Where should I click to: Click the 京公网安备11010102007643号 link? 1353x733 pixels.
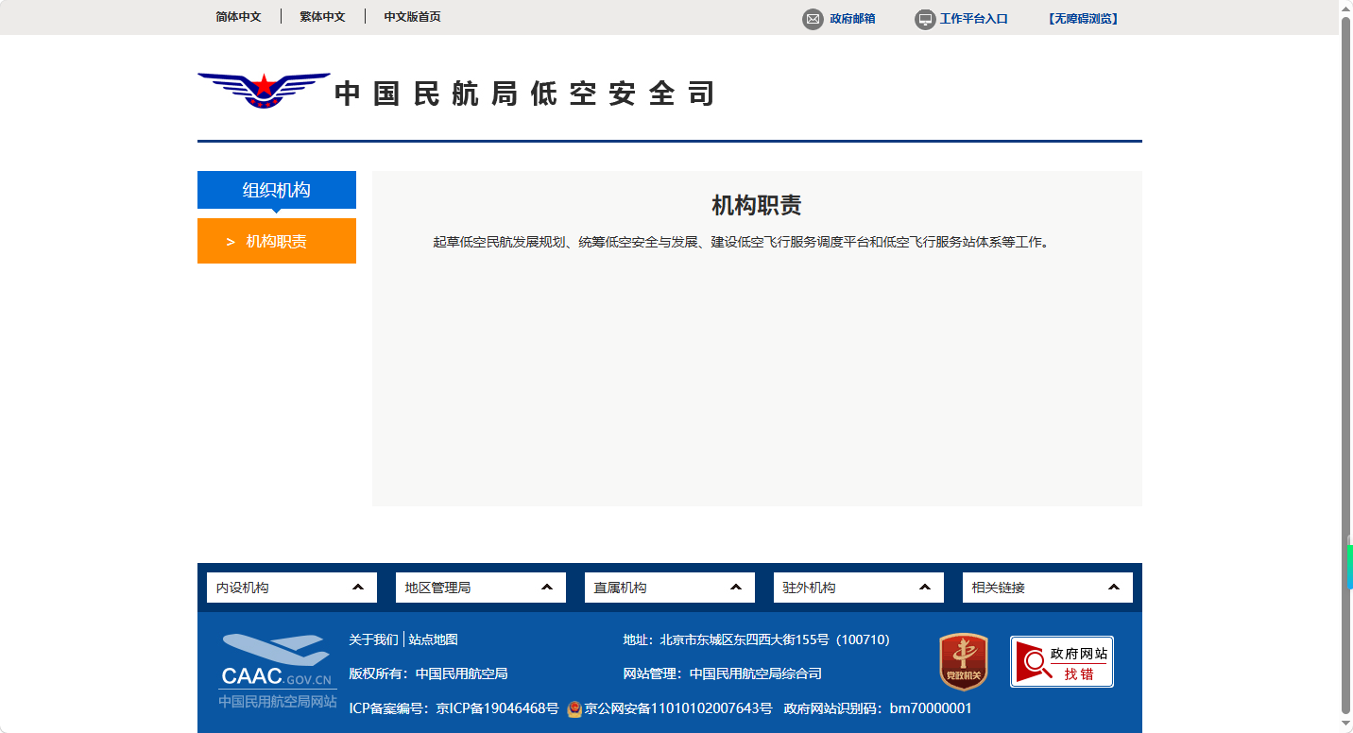(x=678, y=708)
